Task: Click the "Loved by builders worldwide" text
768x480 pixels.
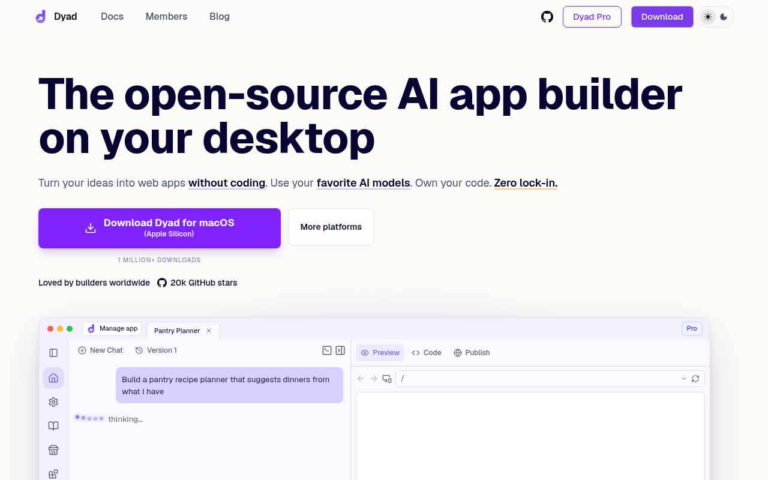Action: 94,283
